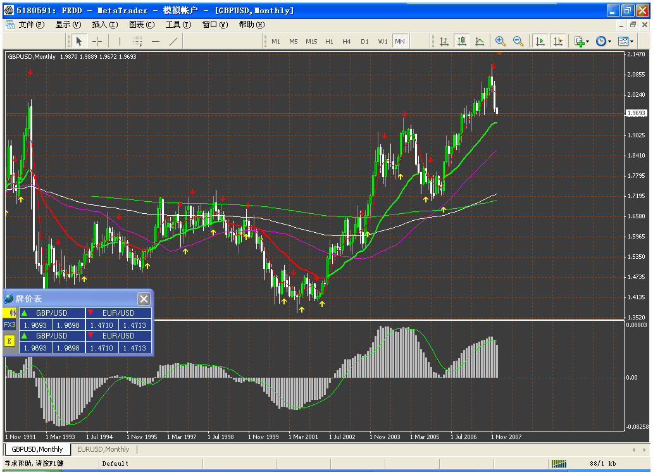Click the zoom in magnifier icon

click(x=500, y=40)
